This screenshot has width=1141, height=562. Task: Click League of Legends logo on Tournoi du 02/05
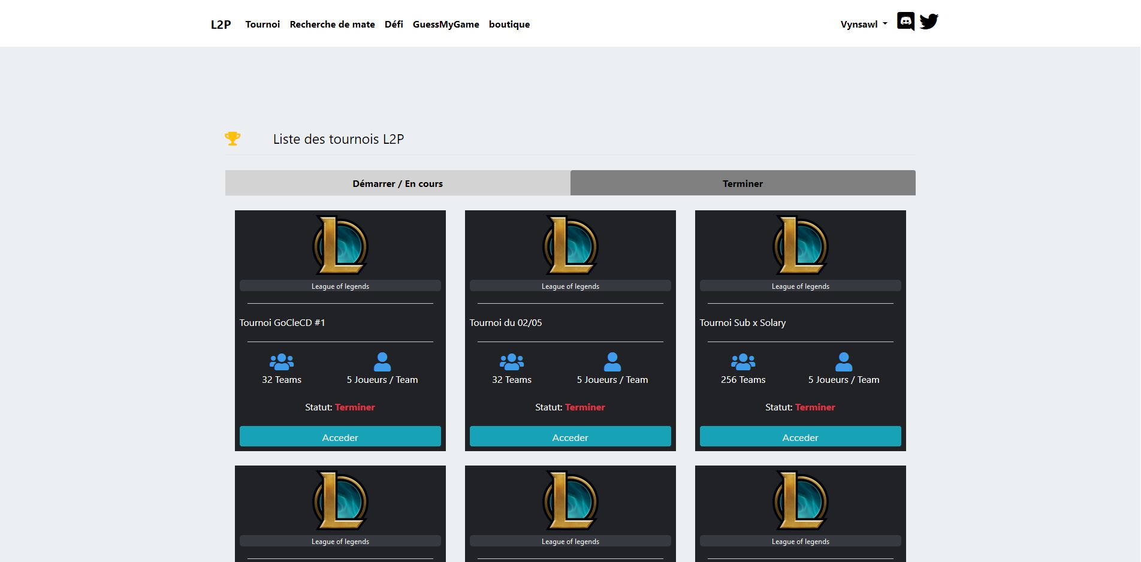pyautogui.click(x=570, y=246)
